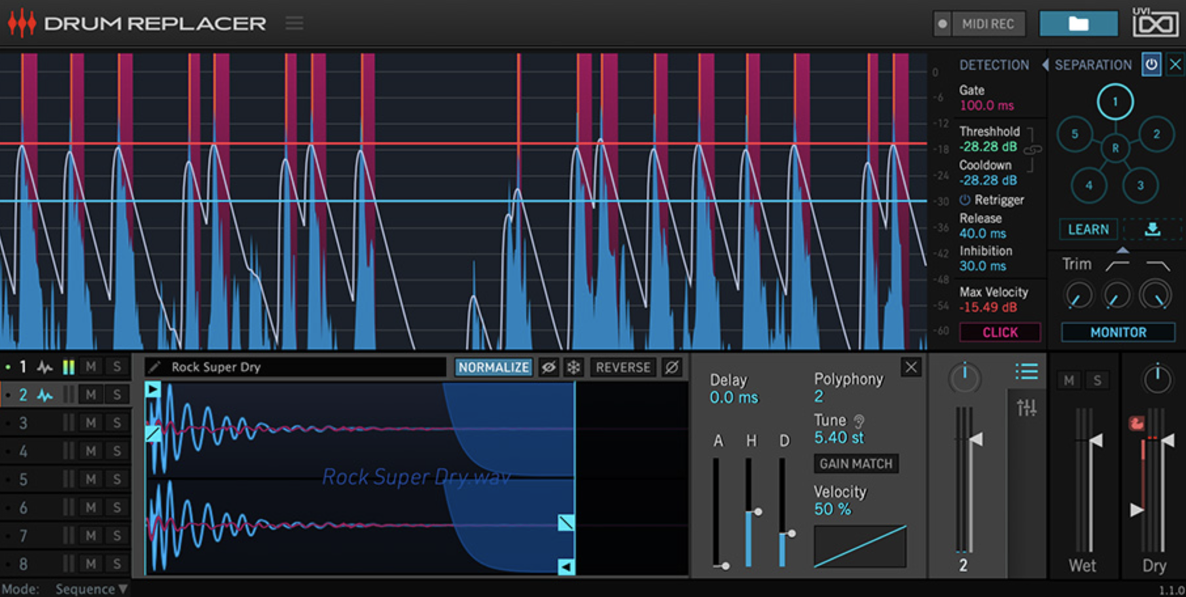This screenshot has width=1186, height=597.
Task: Click the LEARN button
Action: click(1089, 230)
